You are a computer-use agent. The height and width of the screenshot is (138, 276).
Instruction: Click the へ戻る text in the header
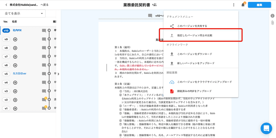click(x=45, y=5)
